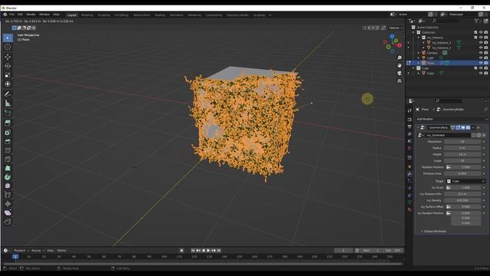Select the Scale tool

point(8,75)
